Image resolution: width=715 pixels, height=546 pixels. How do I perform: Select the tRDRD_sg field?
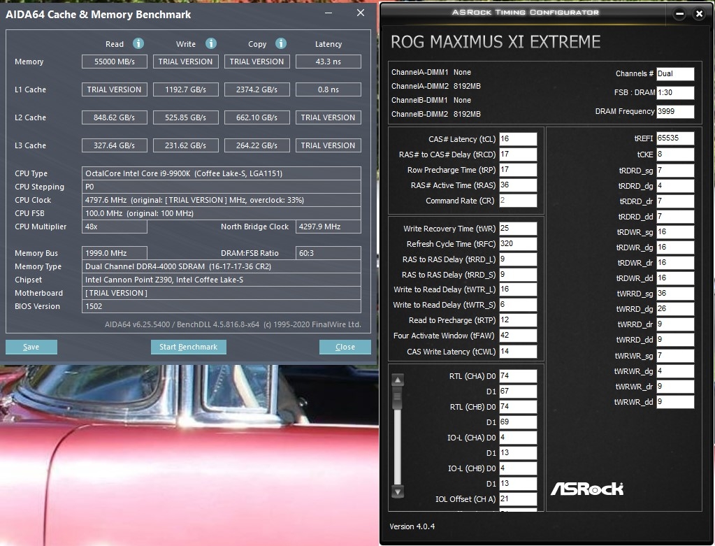pyautogui.click(x=675, y=171)
